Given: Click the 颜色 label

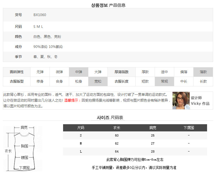Looking at the screenshot, I should (x=18, y=37).
